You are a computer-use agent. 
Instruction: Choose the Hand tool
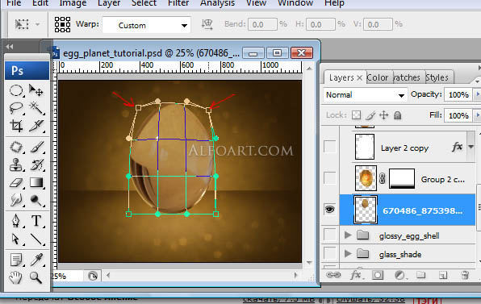click(15, 277)
